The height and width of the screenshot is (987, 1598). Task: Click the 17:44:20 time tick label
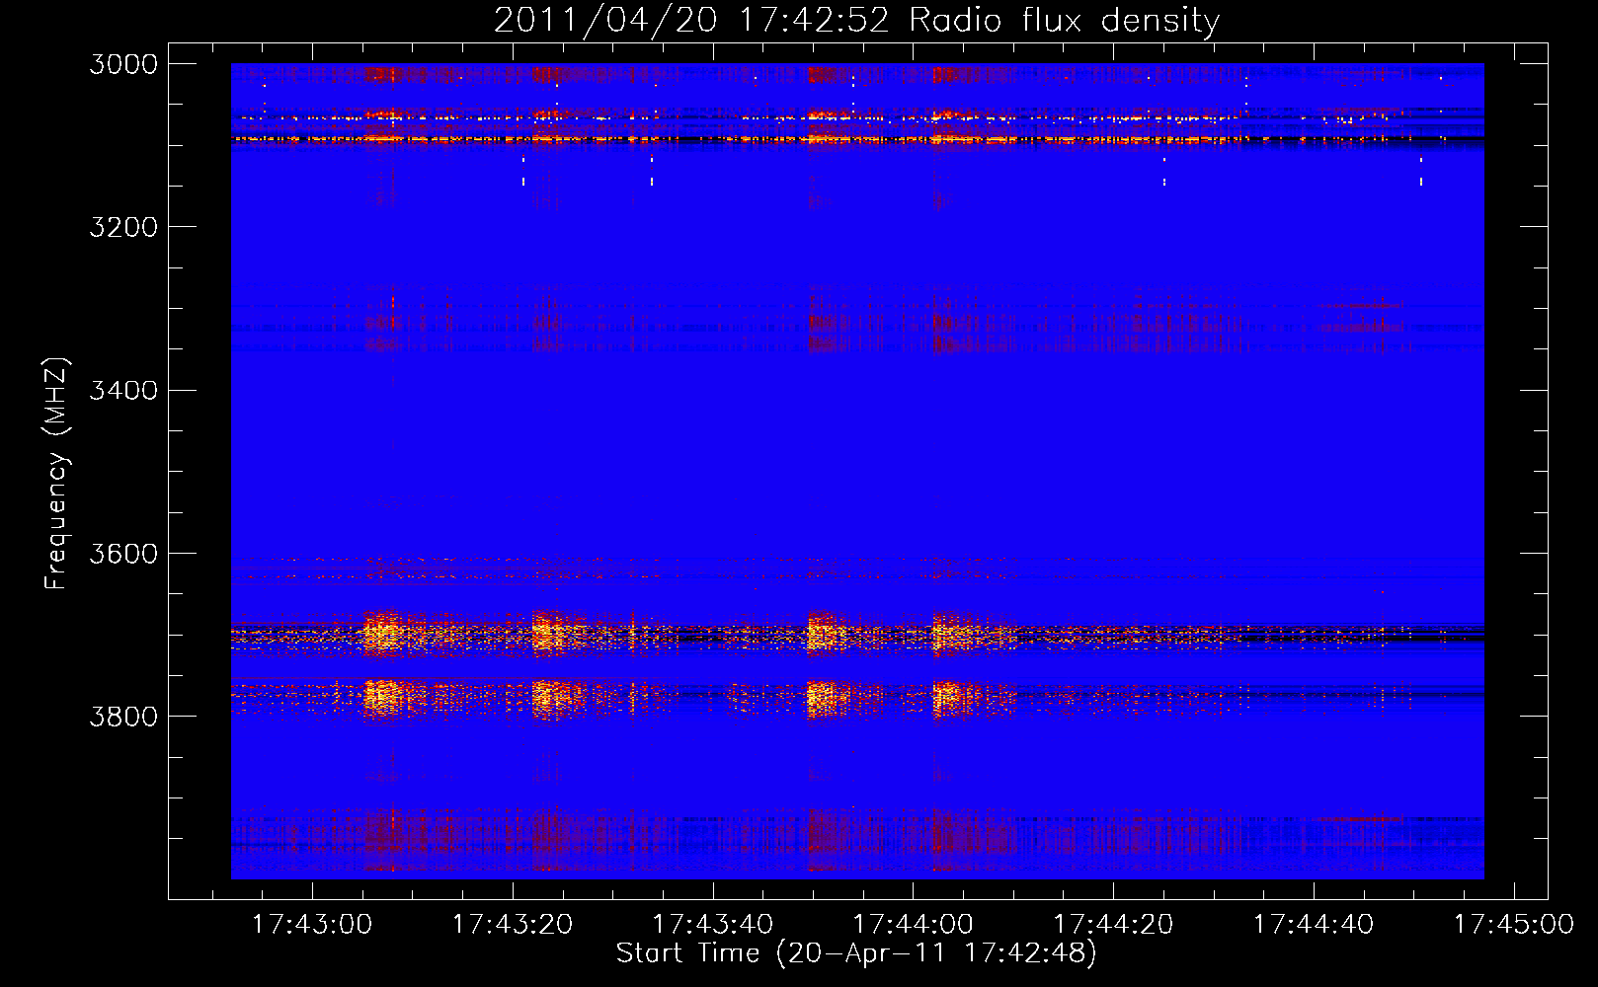pos(1113,924)
